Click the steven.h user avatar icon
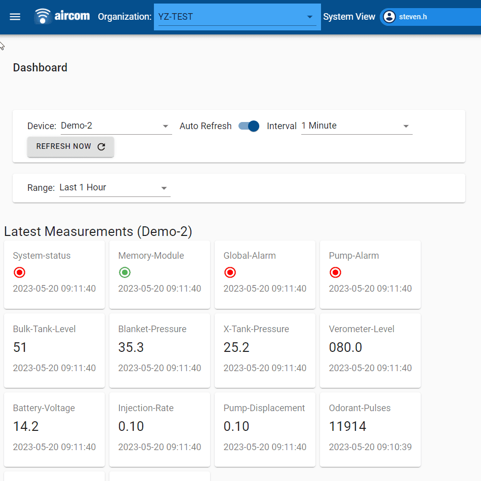Viewport: 481px width, 481px height. coord(389,17)
